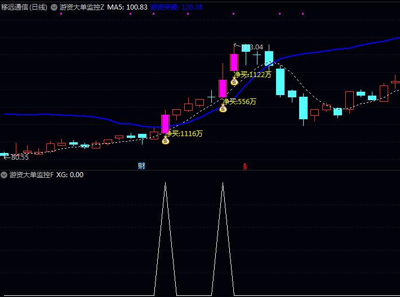The height and width of the screenshot is (297, 400).
Task: Expand the 游资大单监控Z indicator dropdown arrow
Action: [x=54, y=7]
